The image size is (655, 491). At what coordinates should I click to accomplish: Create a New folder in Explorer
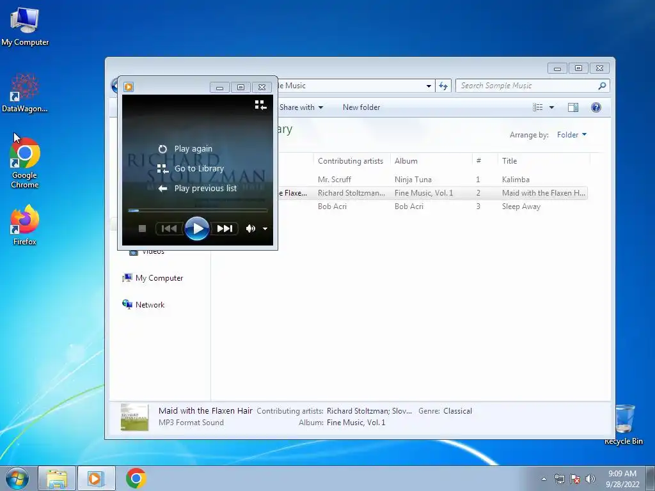[x=361, y=107]
